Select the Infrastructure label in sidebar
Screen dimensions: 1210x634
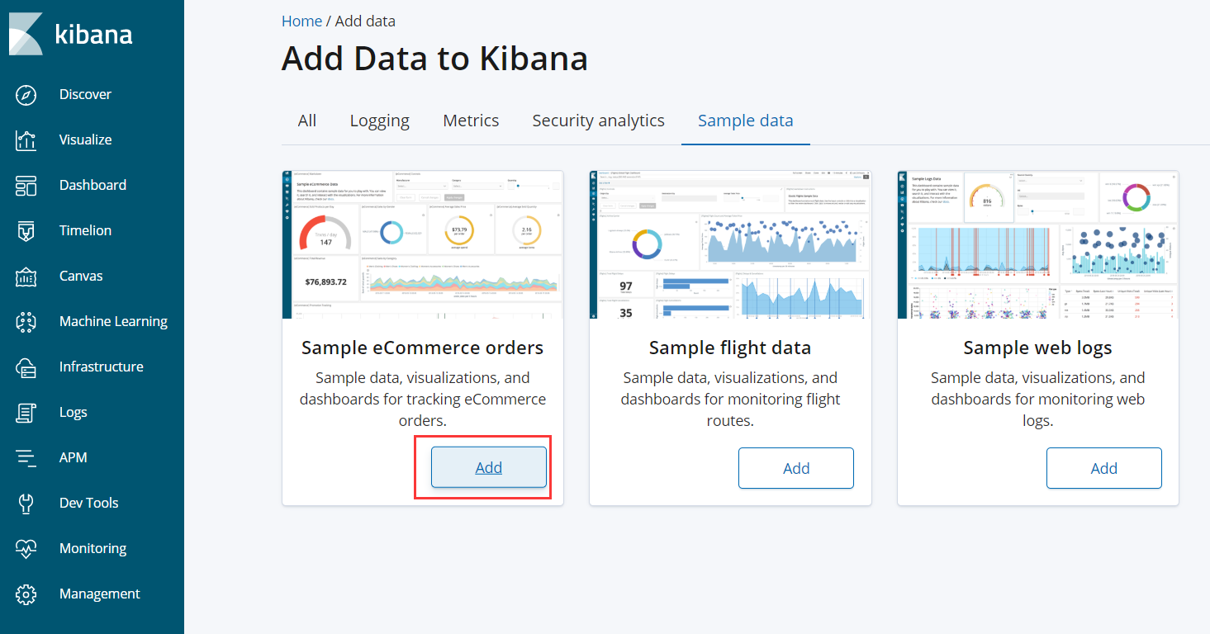[101, 367]
